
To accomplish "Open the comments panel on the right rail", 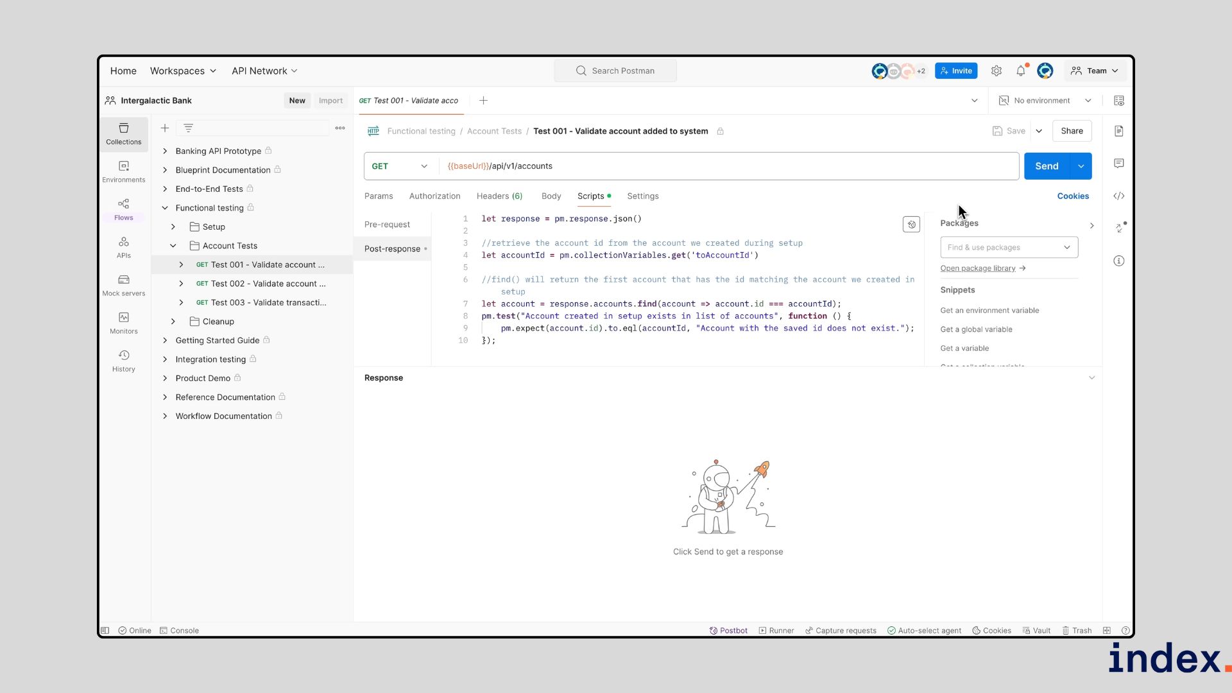I will pos(1119,164).
